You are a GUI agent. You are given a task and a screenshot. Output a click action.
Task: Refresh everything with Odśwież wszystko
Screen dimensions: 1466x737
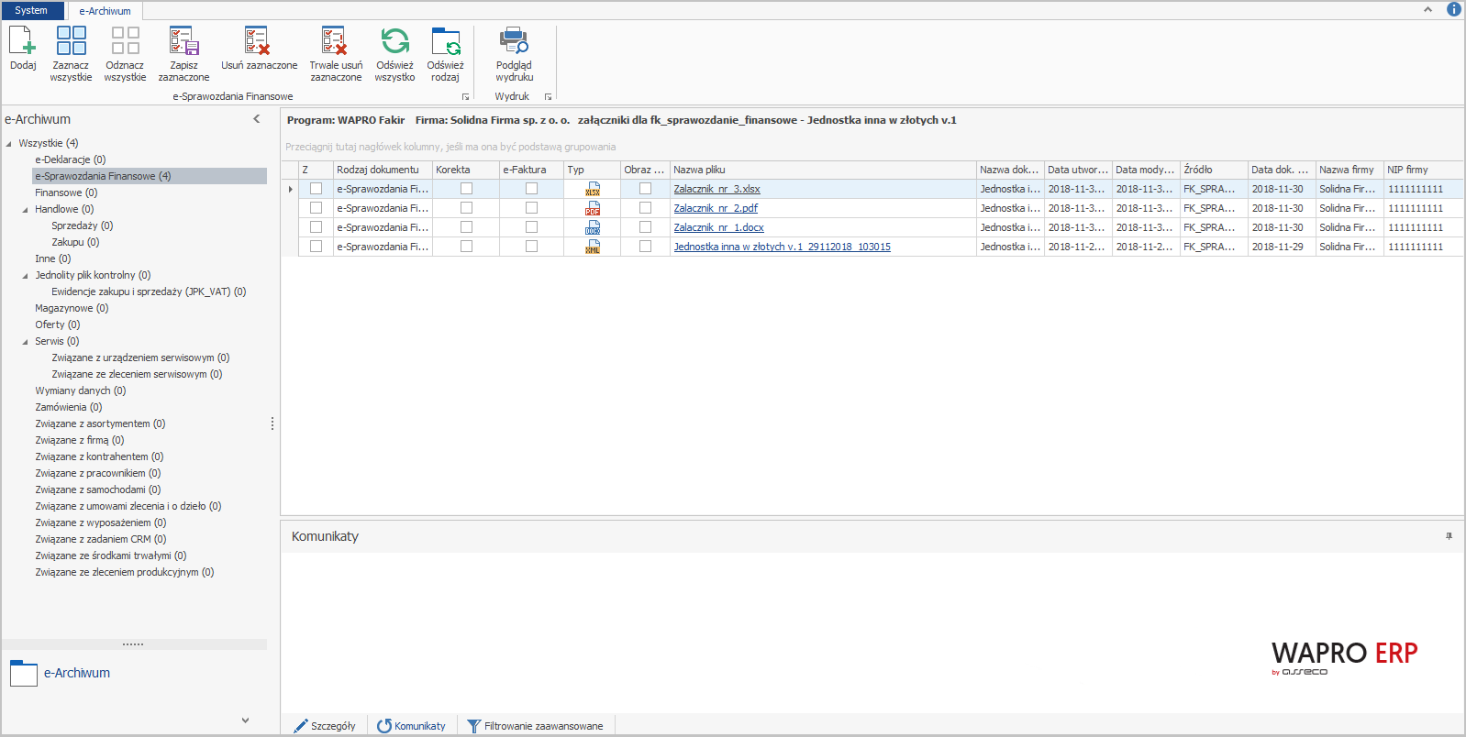tap(394, 42)
